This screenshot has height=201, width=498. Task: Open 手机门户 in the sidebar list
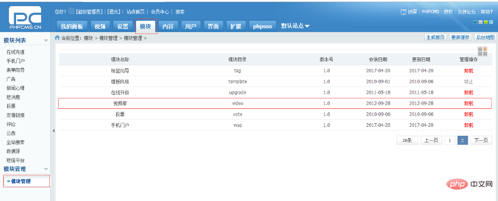tap(16, 61)
